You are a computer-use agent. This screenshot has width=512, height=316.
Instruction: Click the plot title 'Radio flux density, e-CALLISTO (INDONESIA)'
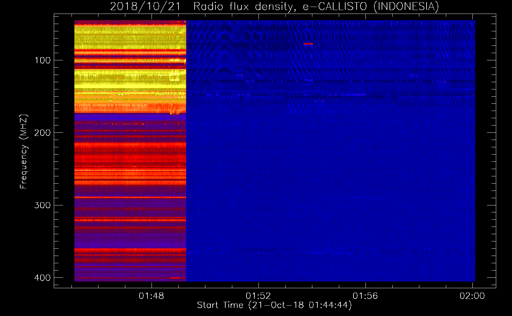(316, 6)
